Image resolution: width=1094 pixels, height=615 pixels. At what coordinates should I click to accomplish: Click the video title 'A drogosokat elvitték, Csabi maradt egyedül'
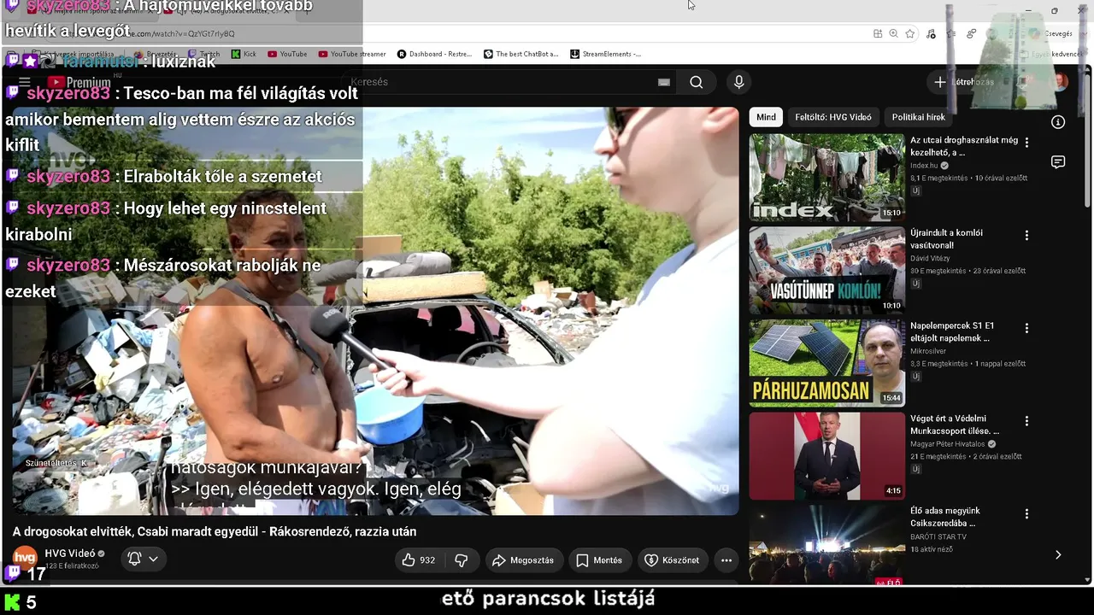(215, 531)
